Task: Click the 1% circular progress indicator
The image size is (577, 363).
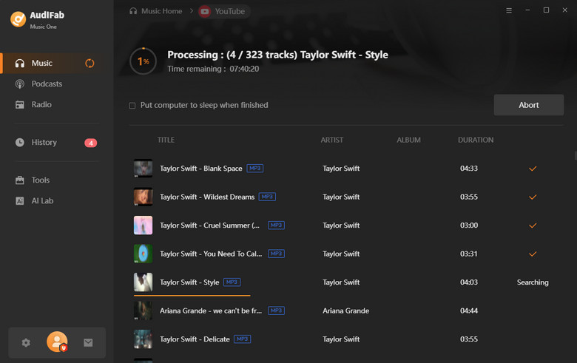Action: [143, 61]
